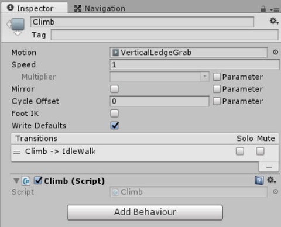Toggle the Foot IK checkbox
Viewport: 281px width, 227px height.
[x=114, y=113]
